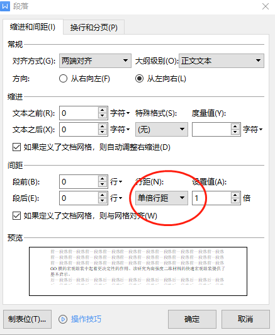
Task: Decrease 设置值 with down arrow
Action: 235,201
